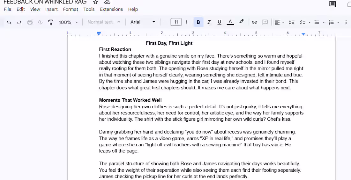Open the Edit menu
Screen dimensions: 351x180
pos(21,9)
